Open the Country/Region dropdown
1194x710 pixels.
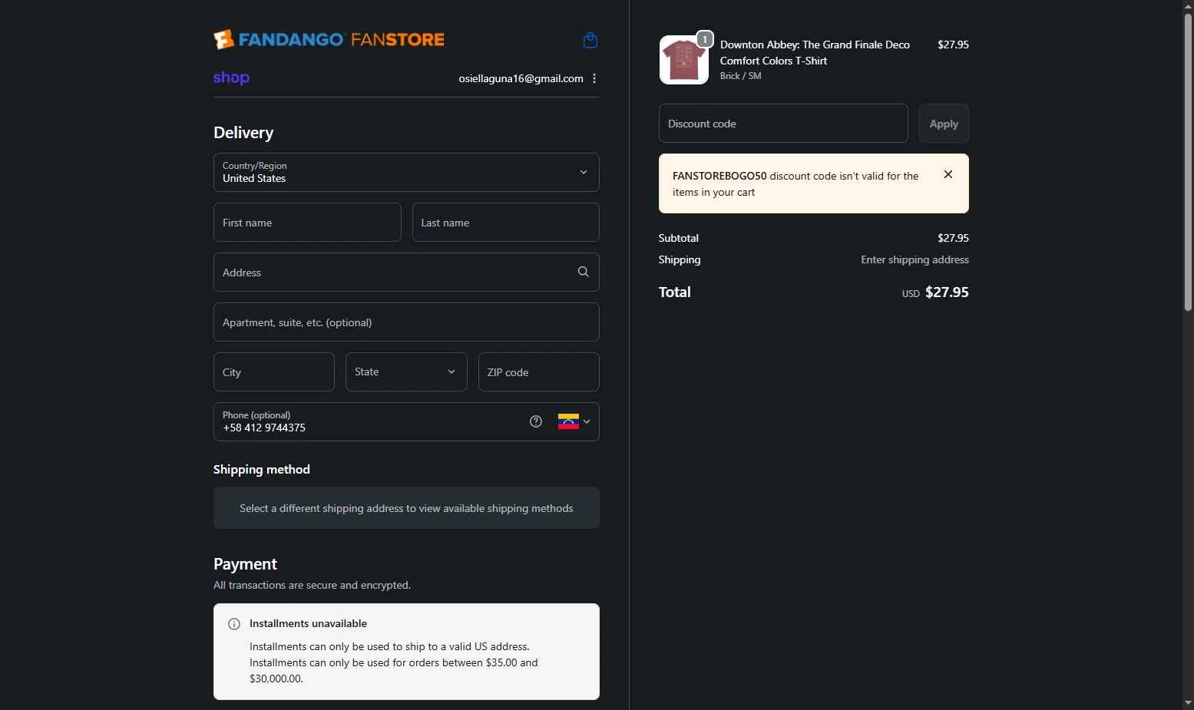[x=406, y=172]
